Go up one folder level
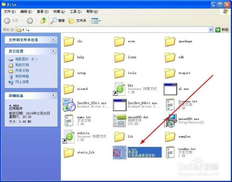Viewport: 232px width, 182px height. (x=44, y=21)
